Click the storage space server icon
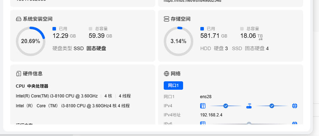 pyautogui.click(x=167, y=19)
